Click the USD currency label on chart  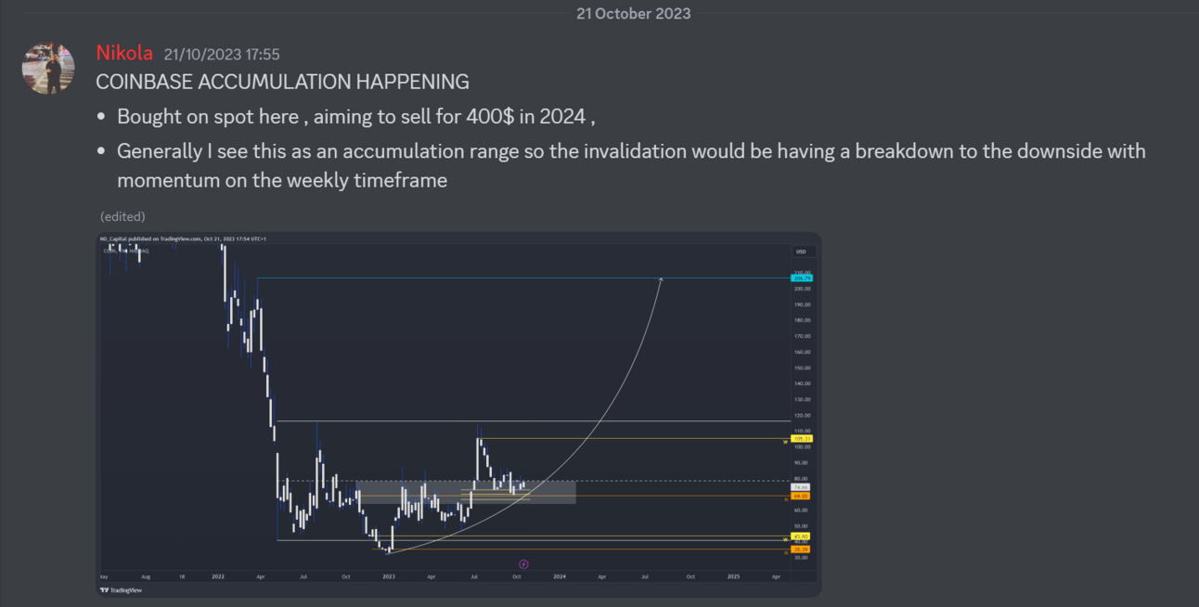(800, 252)
